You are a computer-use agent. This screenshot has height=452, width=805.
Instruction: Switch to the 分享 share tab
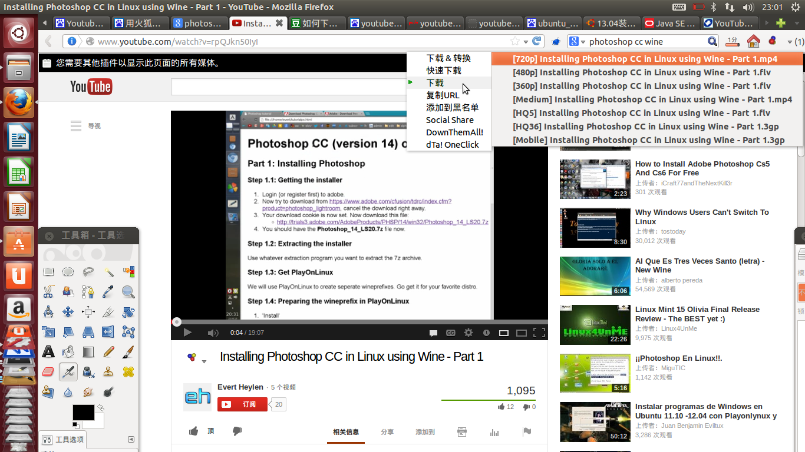387,432
